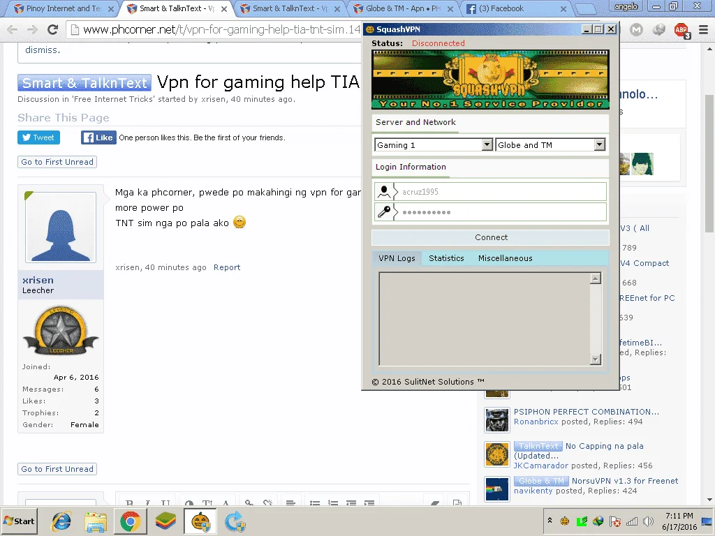Click the phcorner.net address bar
715x536 pixels.
click(214, 30)
